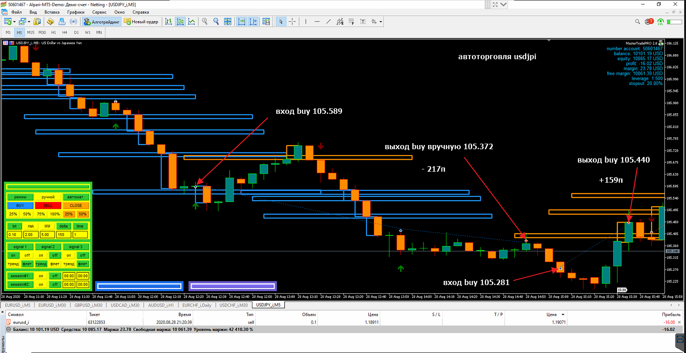Select the horizontal line drawing tool
The image size is (686, 353).
point(317,22)
